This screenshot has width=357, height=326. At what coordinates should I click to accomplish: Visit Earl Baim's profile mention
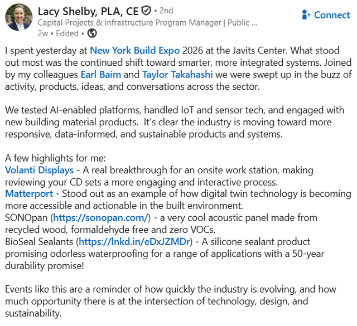(101, 75)
